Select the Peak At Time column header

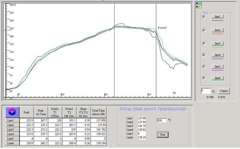(x=41, y=112)
